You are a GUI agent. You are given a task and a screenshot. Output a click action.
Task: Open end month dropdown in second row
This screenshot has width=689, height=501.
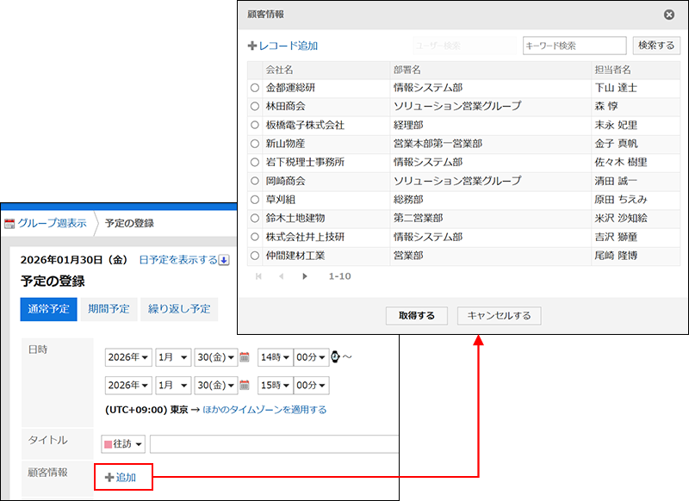click(x=173, y=385)
